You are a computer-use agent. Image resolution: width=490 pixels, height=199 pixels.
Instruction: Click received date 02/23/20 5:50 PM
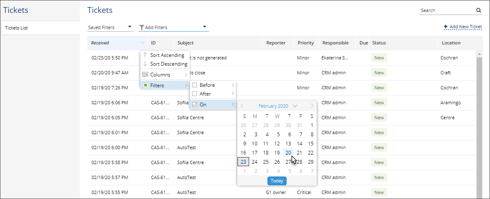(110, 58)
